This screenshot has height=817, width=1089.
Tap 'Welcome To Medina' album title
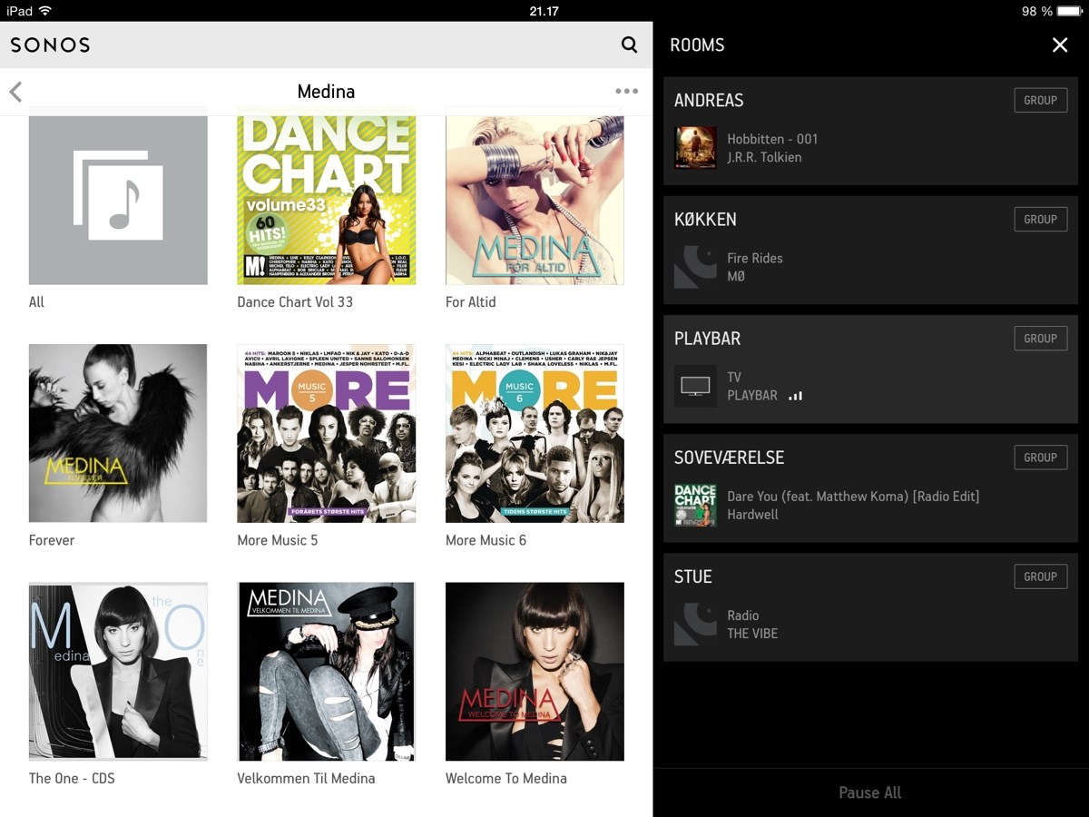point(506,778)
